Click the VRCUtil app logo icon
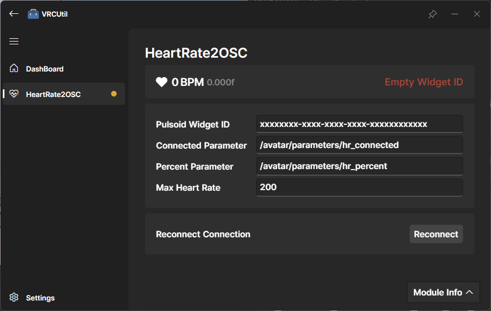Viewport: 491px width, 311px height. (33, 14)
